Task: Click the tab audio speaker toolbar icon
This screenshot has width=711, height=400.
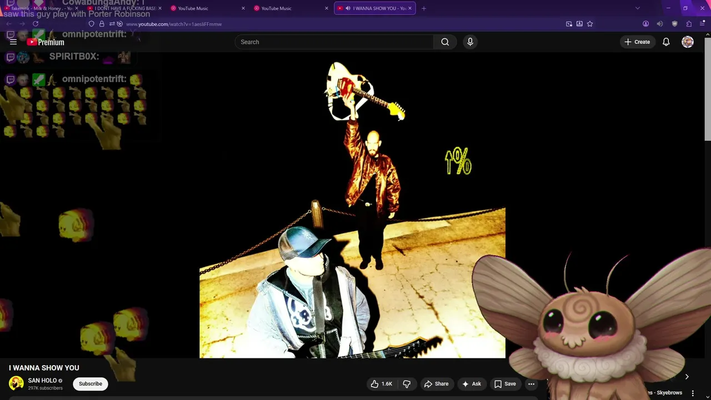Action: [x=660, y=24]
